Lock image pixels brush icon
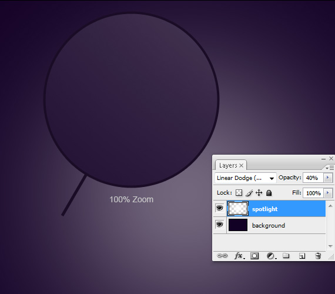Viewport: 335px width, 294px height. tap(249, 193)
